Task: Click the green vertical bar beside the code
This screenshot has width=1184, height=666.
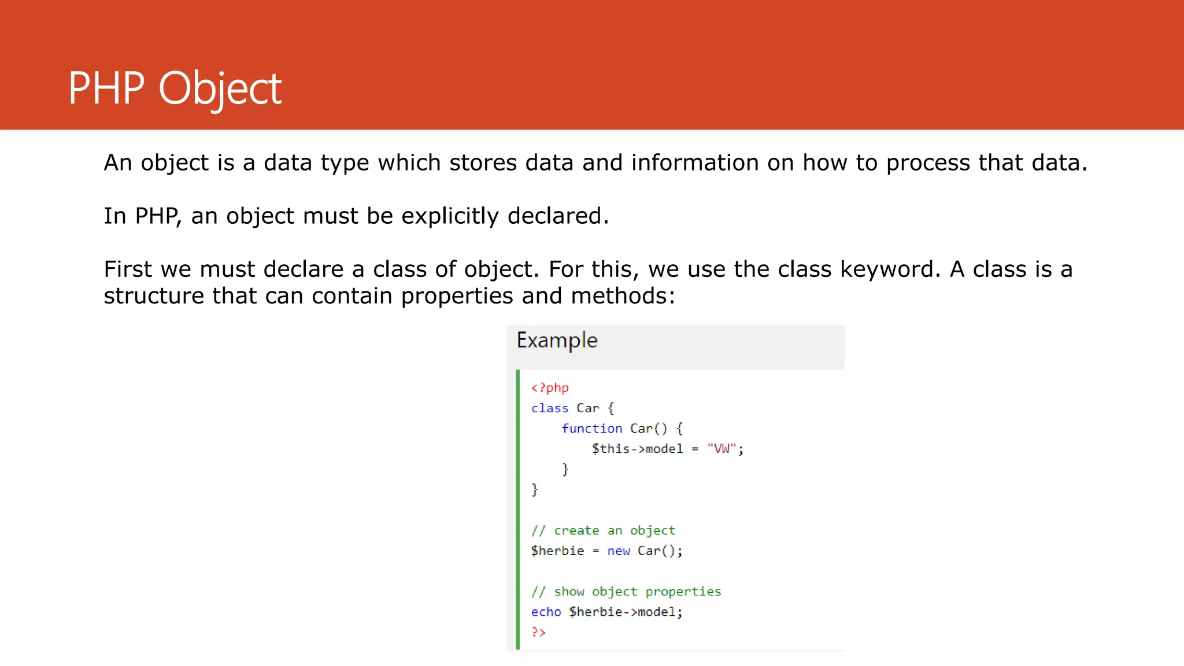Action: pyautogui.click(x=518, y=509)
